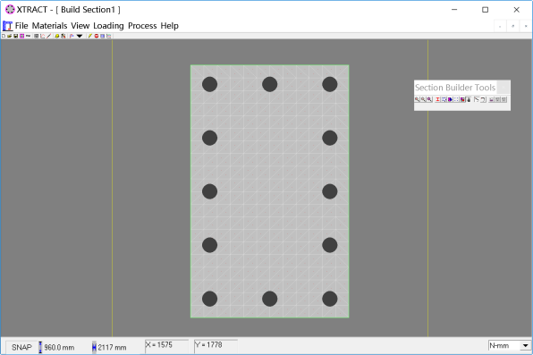The height and width of the screenshot is (355, 533).
Task: Click the open folder icon in the toolbar
Action: tap(10, 36)
